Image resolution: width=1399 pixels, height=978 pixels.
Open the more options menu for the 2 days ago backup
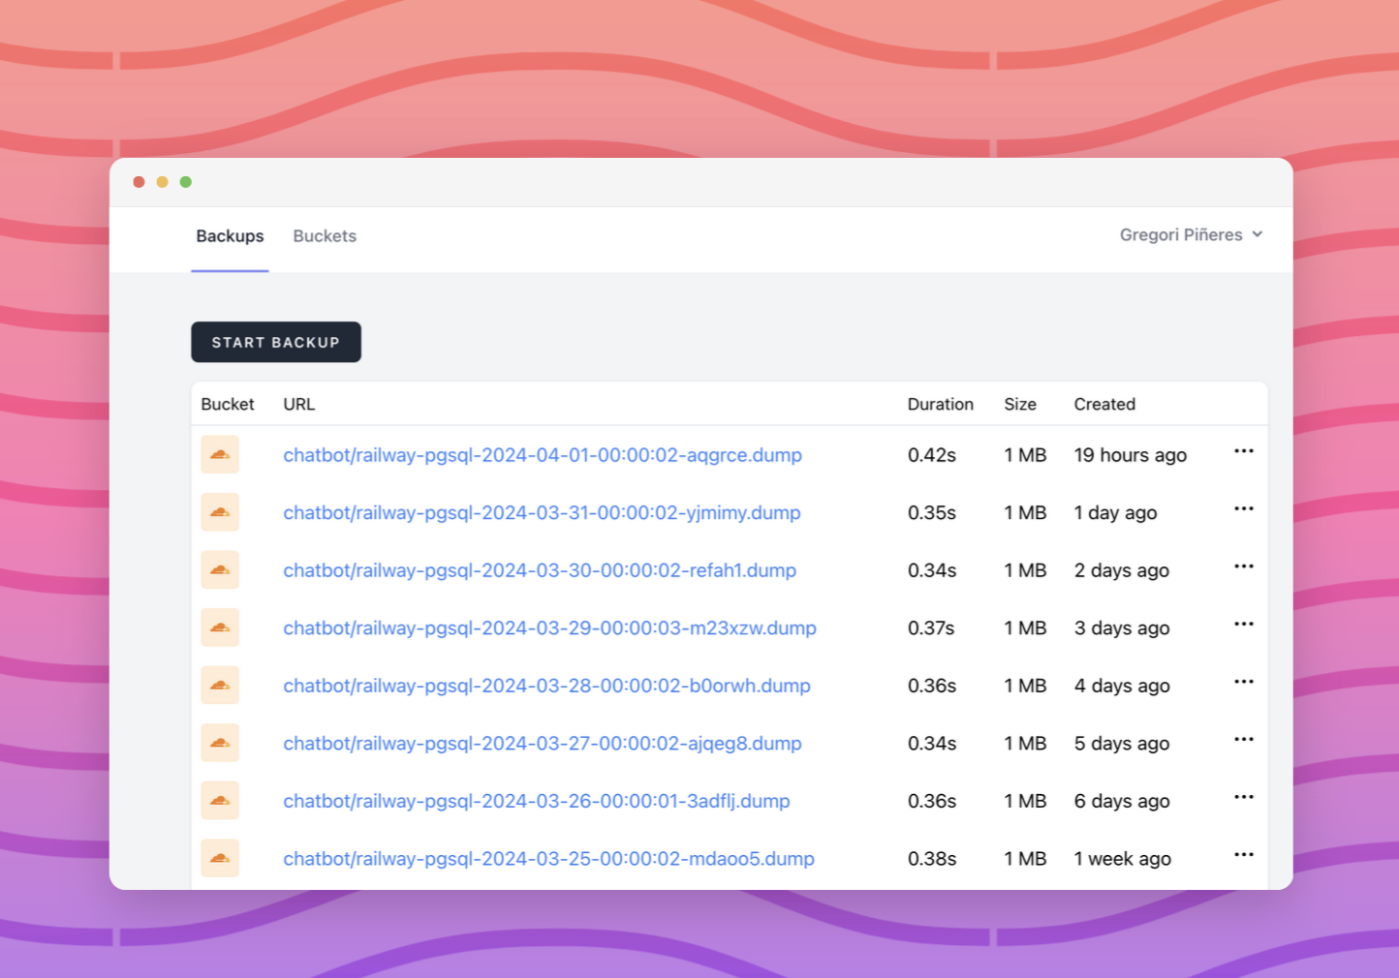(1244, 566)
